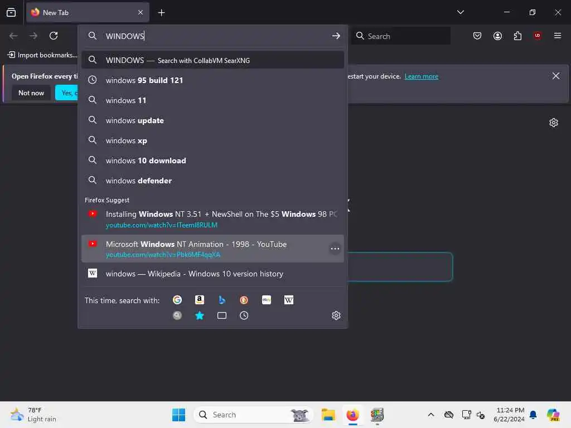Open the notification bell in system tray
Image resolution: width=571 pixels, height=428 pixels.
coord(533,415)
